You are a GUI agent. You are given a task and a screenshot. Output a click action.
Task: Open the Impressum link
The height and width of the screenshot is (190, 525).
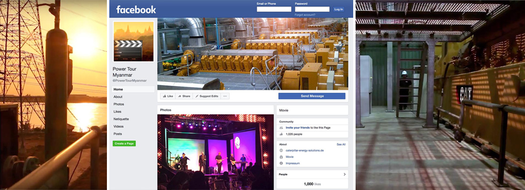293,163
